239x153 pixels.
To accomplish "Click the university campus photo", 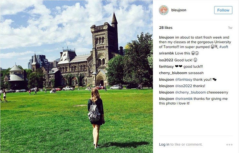I will click(76, 76).
